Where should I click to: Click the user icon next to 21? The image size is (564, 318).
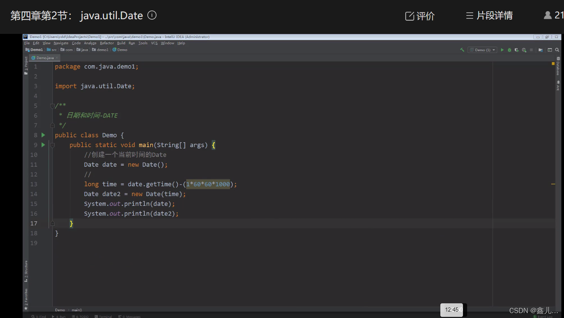pyautogui.click(x=548, y=15)
